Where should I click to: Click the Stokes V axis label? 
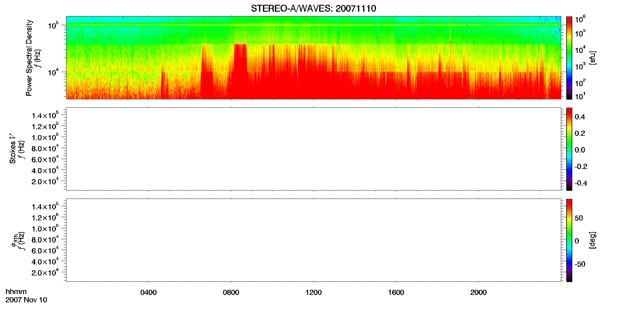tap(13, 149)
